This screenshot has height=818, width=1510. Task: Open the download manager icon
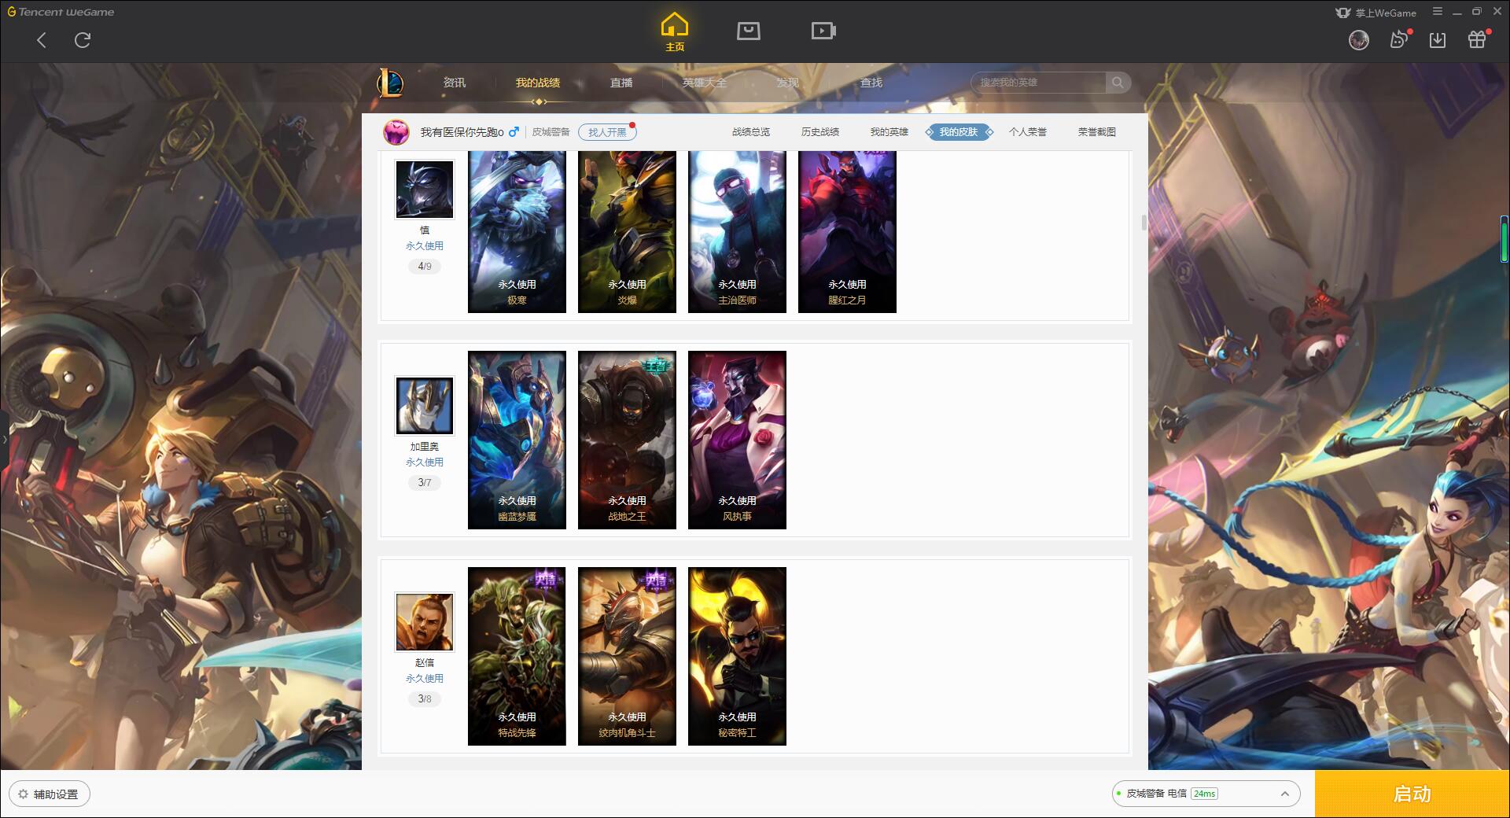pos(1438,40)
